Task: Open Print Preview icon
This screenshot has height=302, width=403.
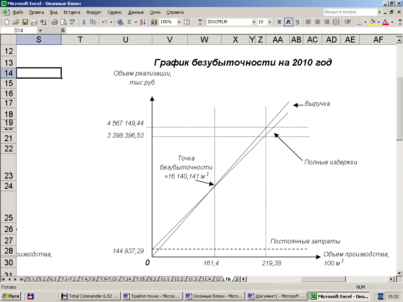Action: click(63, 22)
